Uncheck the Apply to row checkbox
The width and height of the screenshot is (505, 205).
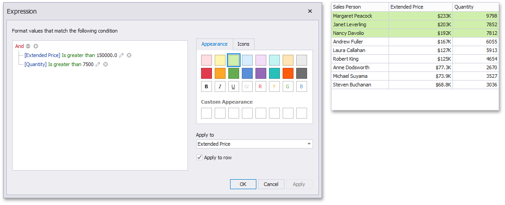tap(199, 157)
